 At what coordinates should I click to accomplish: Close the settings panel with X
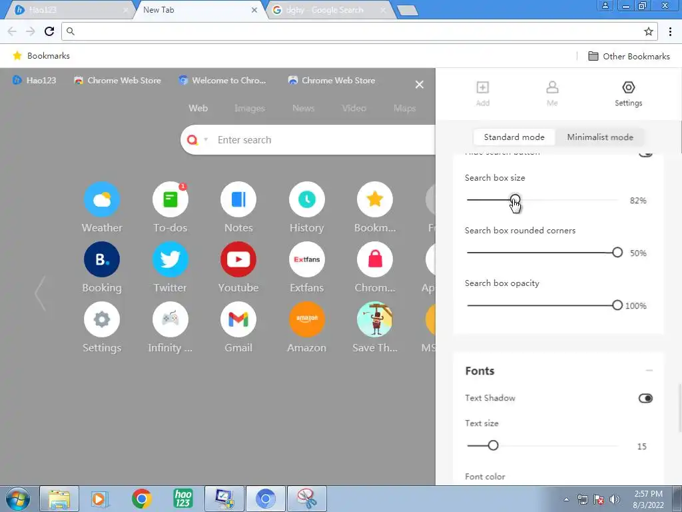click(x=420, y=85)
